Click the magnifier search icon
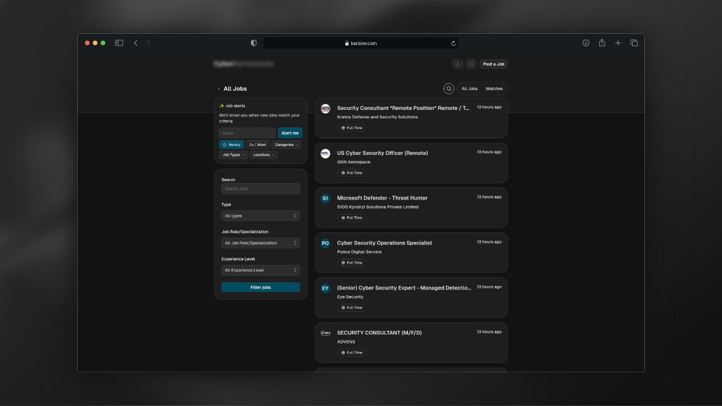 (449, 88)
